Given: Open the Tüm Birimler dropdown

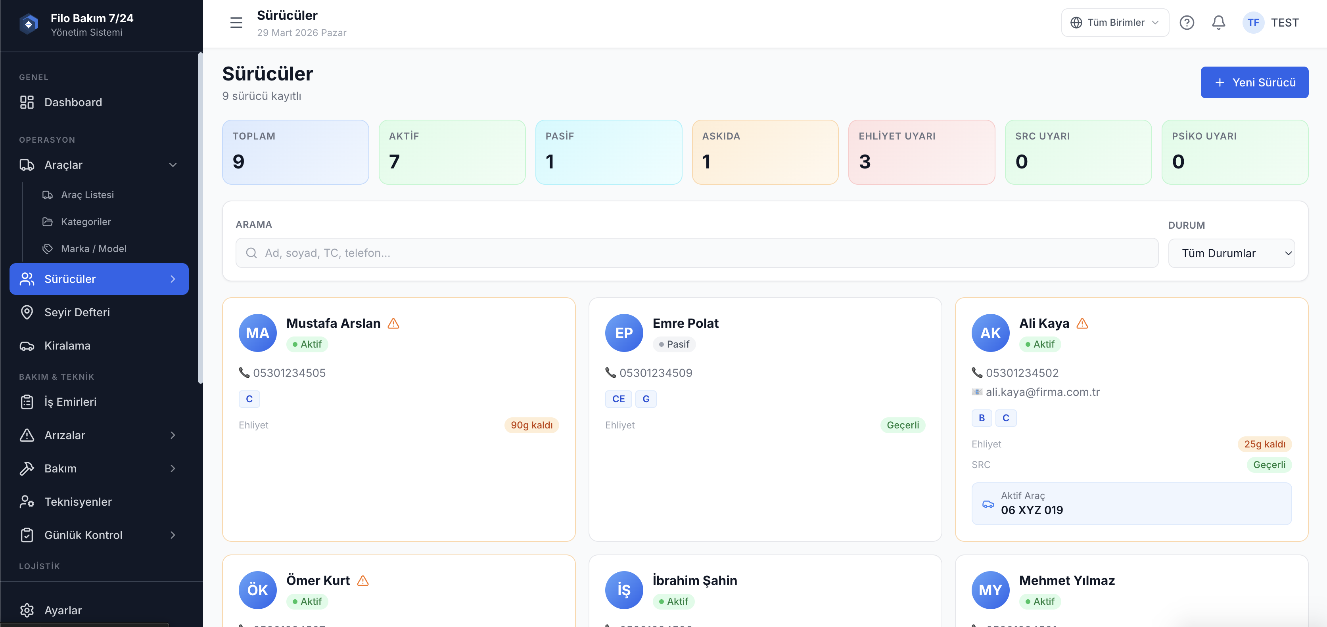Looking at the screenshot, I should (x=1115, y=23).
